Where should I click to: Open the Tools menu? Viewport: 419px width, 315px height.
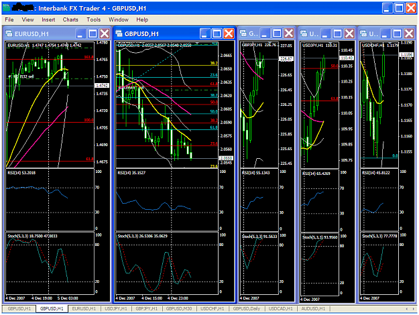tap(94, 19)
